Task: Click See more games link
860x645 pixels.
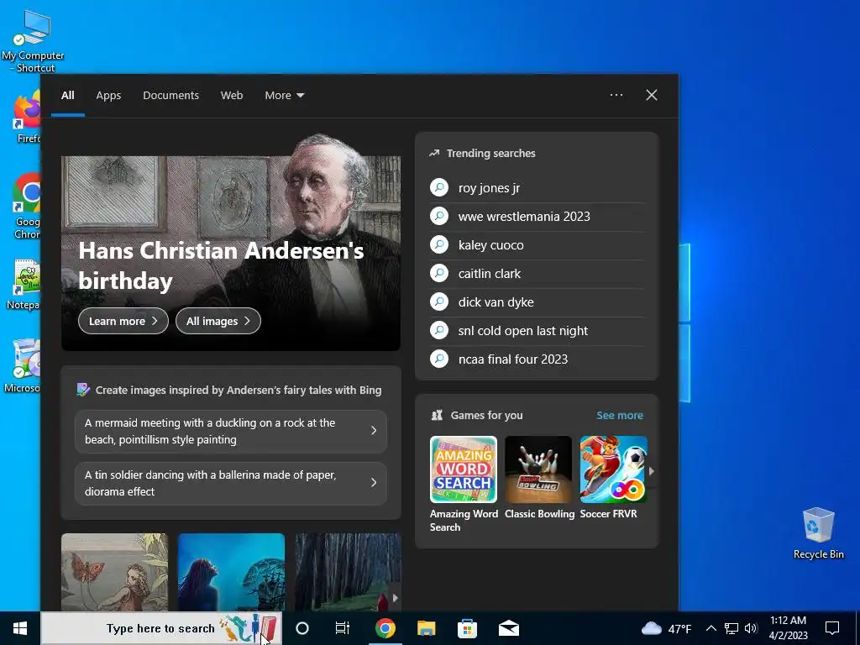Action: point(620,415)
